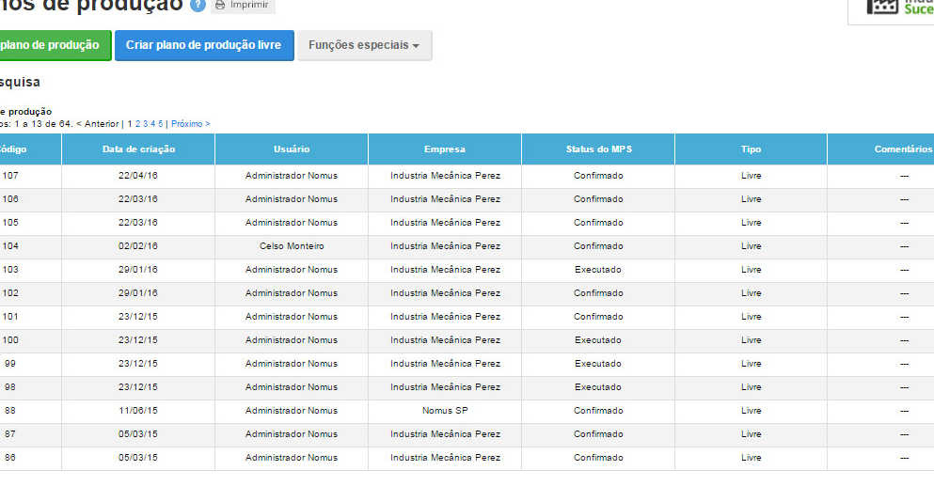Select plan code 88 cell

[x=30, y=411]
